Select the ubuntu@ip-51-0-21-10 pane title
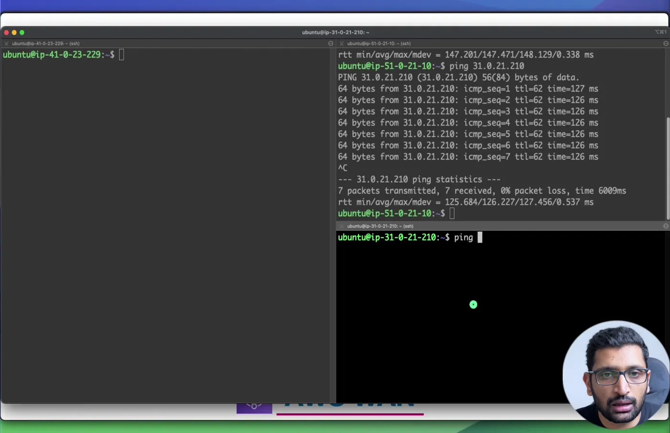Viewport: 670px width, 433px height. click(x=379, y=44)
